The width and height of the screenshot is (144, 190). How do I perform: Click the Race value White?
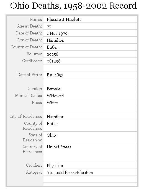[52, 103]
